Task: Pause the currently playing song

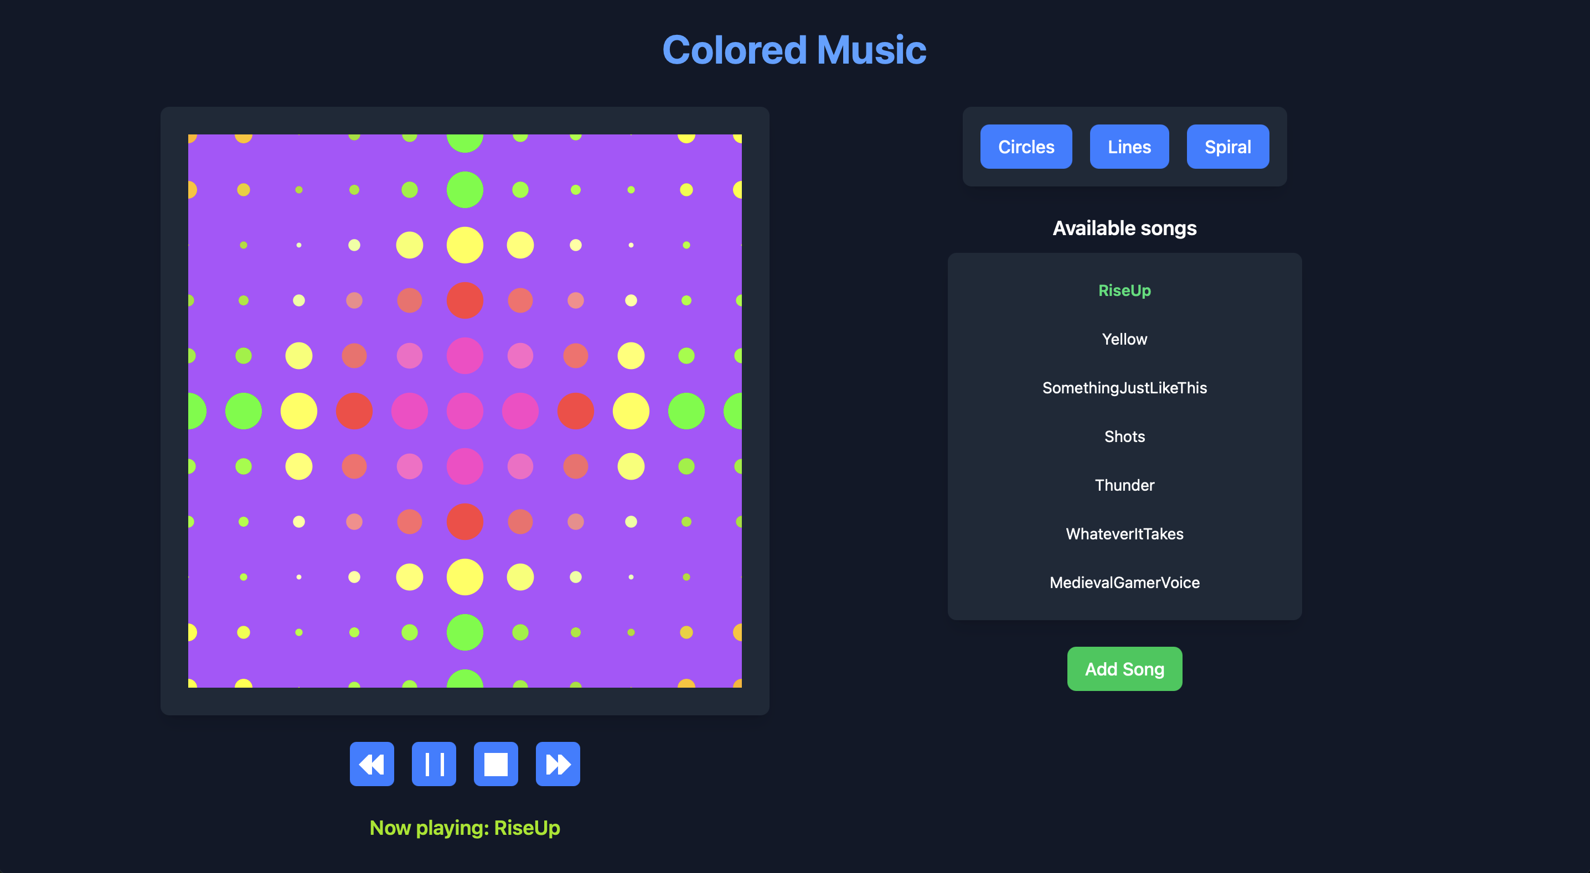Action: [x=433, y=765]
